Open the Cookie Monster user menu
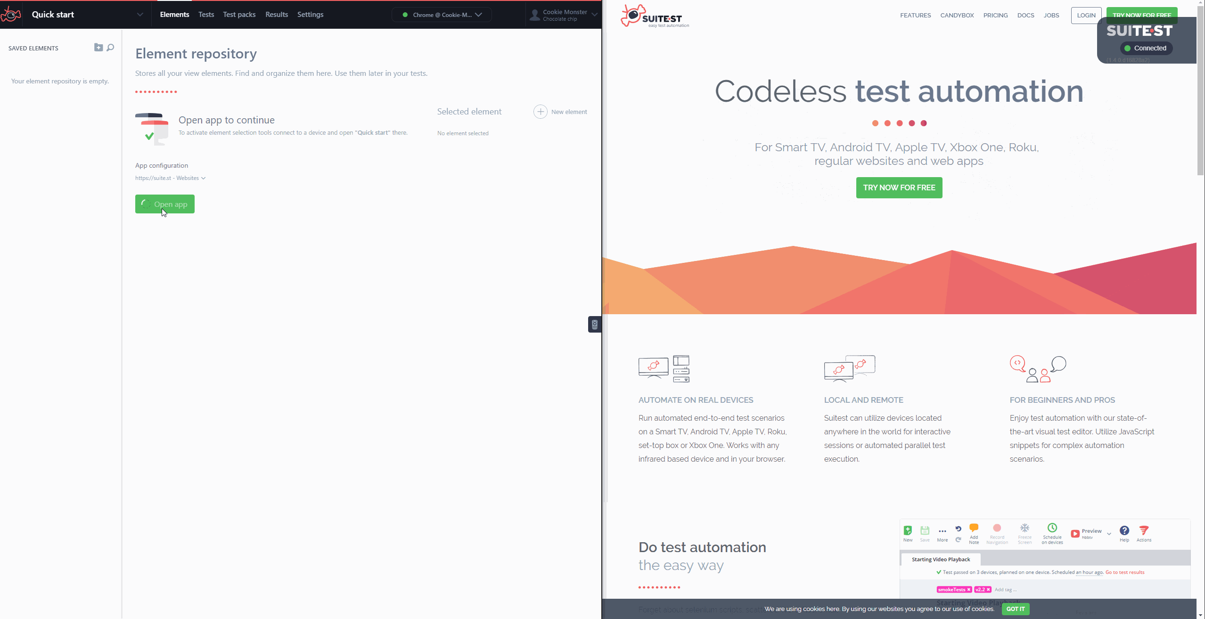Image resolution: width=1205 pixels, height=619 pixels. point(564,15)
